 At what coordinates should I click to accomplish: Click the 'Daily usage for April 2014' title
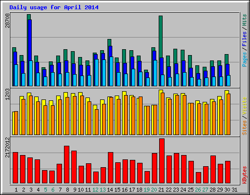(54, 7)
